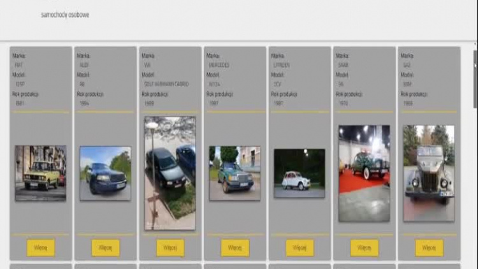Click the Golf Karmann Cabrio model text

[x=166, y=84]
